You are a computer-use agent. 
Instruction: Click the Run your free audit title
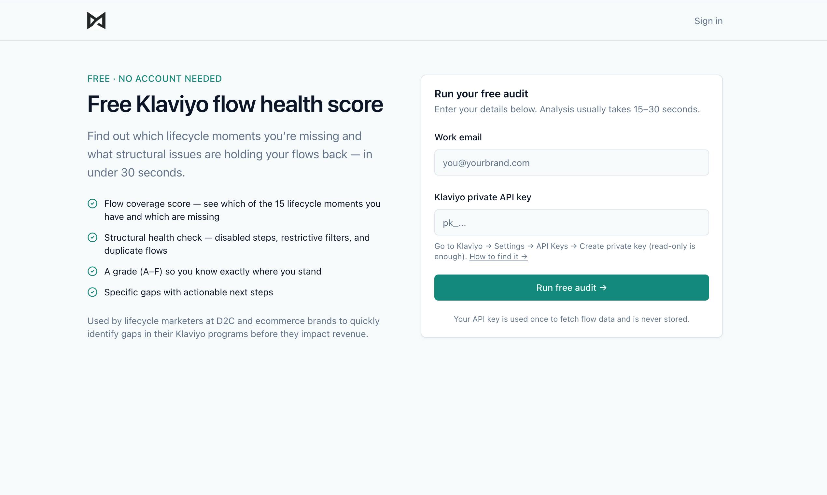point(481,94)
